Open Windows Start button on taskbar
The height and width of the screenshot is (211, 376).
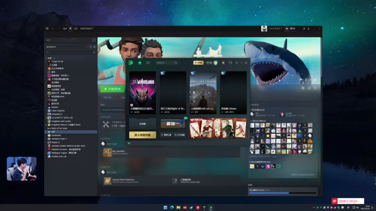[165, 207]
